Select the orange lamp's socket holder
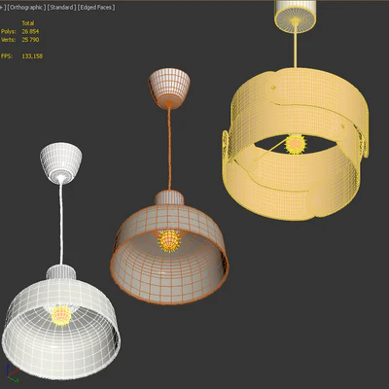 pyautogui.click(x=169, y=197)
